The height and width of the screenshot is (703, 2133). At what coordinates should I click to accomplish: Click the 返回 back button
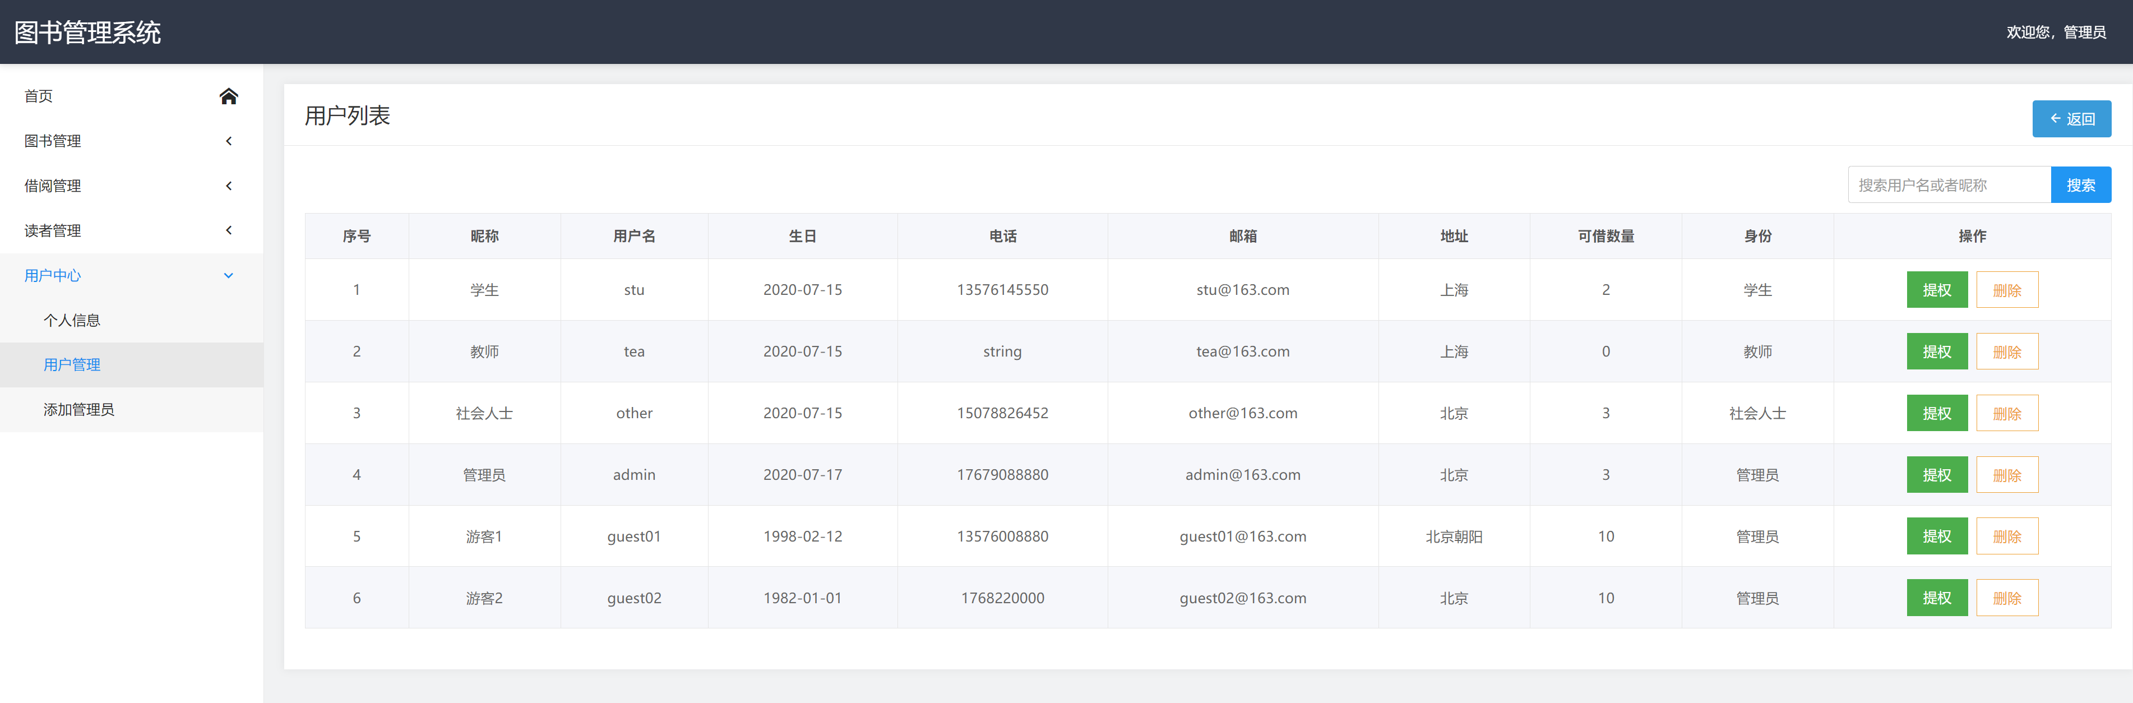click(x=2071, y=119)
